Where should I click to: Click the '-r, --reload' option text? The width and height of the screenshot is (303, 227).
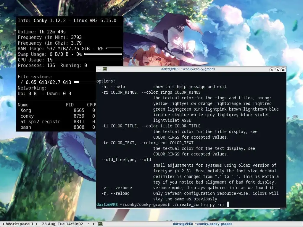(x=115, y=193)
